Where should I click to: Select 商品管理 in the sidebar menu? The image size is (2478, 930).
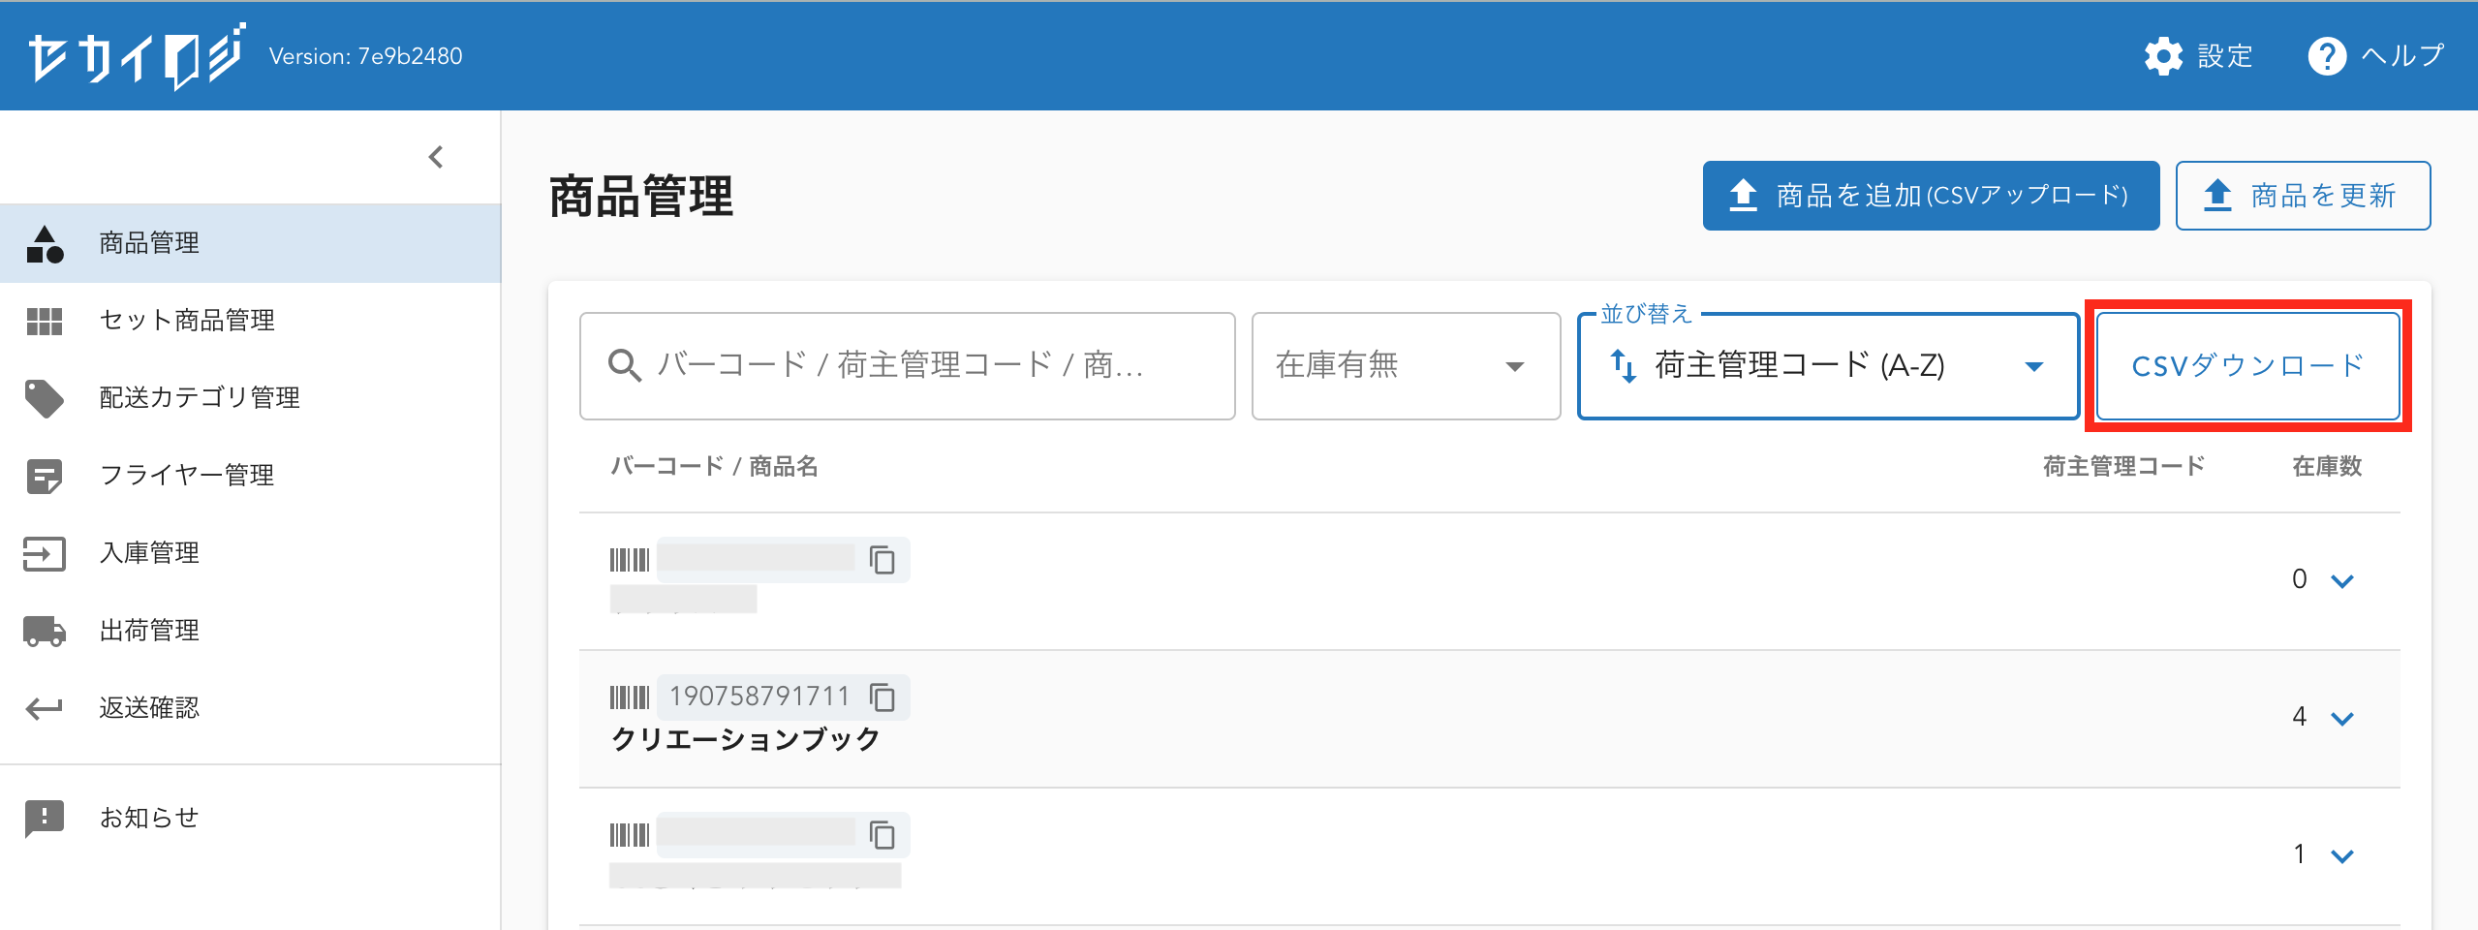[x=149, y=243]
